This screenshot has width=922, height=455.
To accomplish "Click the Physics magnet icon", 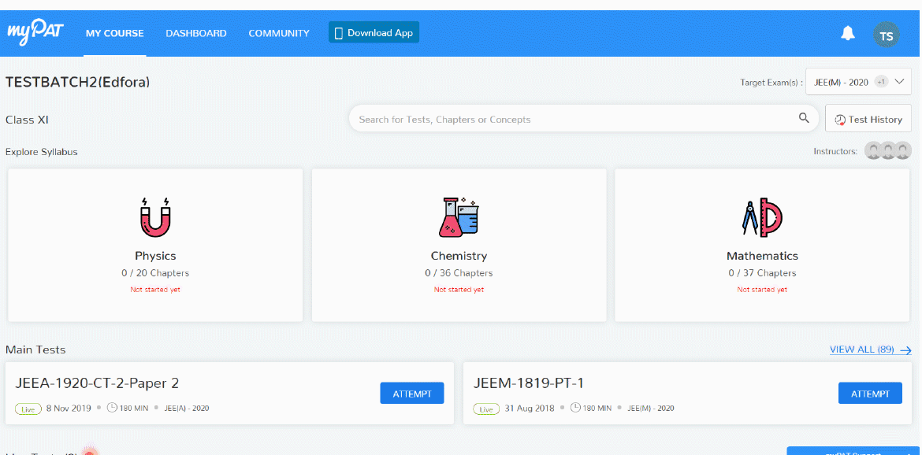I will (155, 216).
